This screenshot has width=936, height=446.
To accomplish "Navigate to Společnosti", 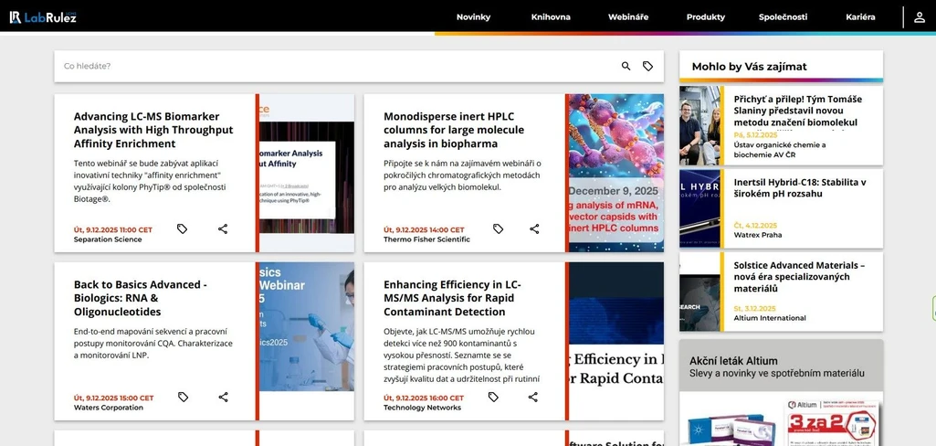I will [783, 16].
